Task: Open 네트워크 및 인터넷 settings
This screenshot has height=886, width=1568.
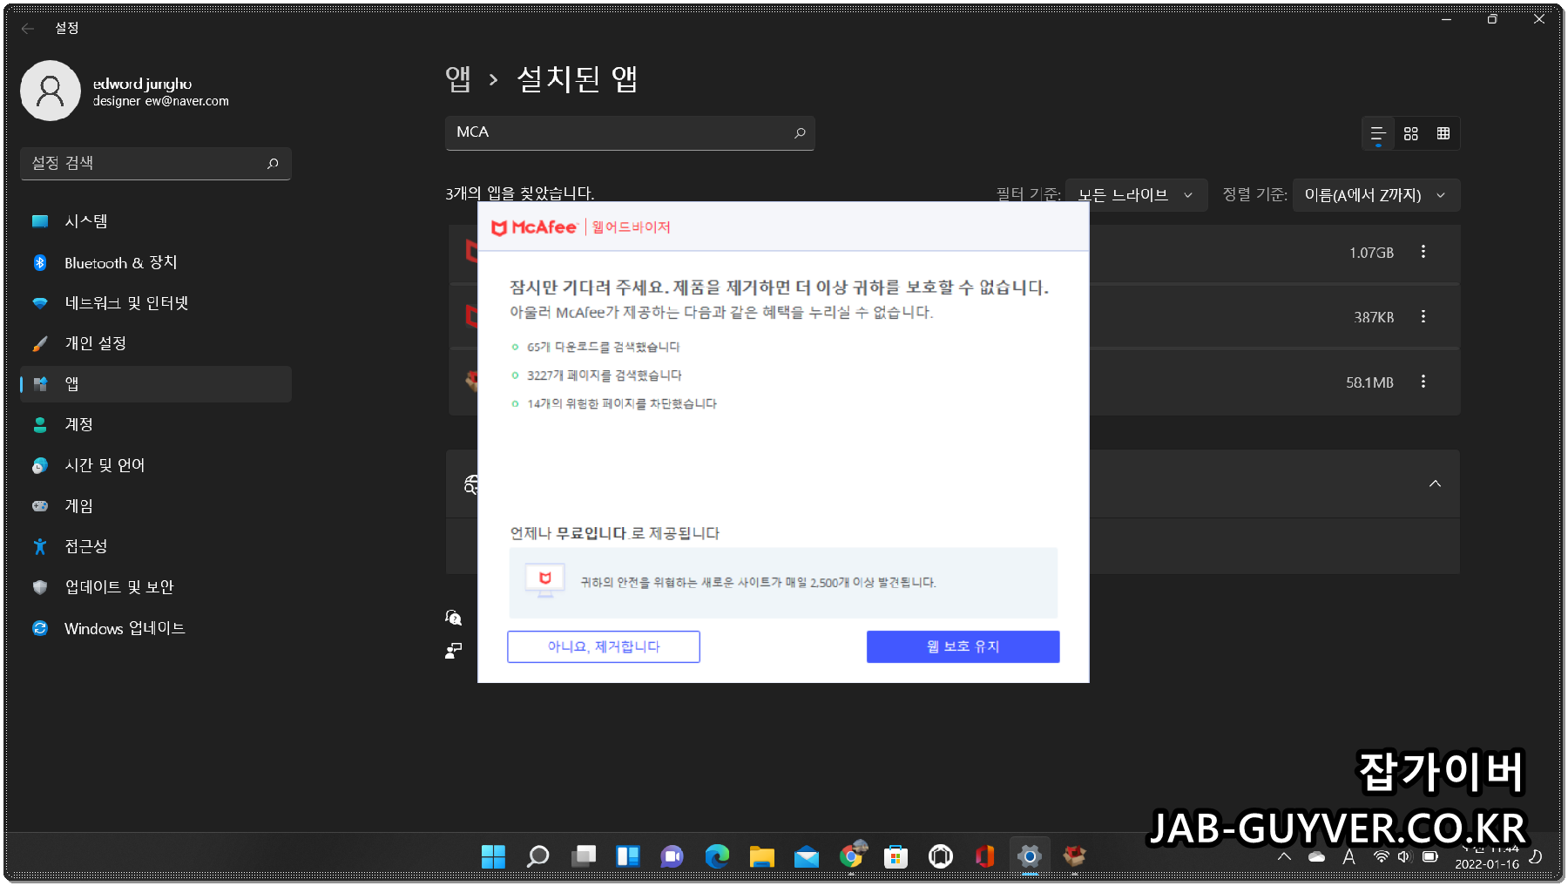Action: [x=156, y=303]
